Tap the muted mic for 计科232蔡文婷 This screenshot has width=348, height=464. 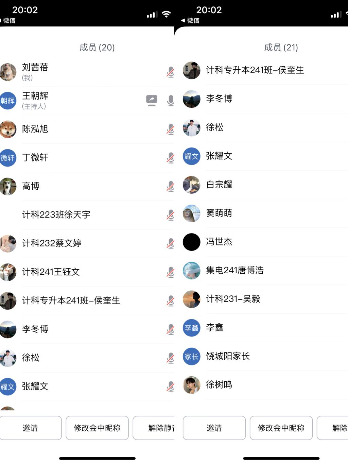tap(171, 243)
